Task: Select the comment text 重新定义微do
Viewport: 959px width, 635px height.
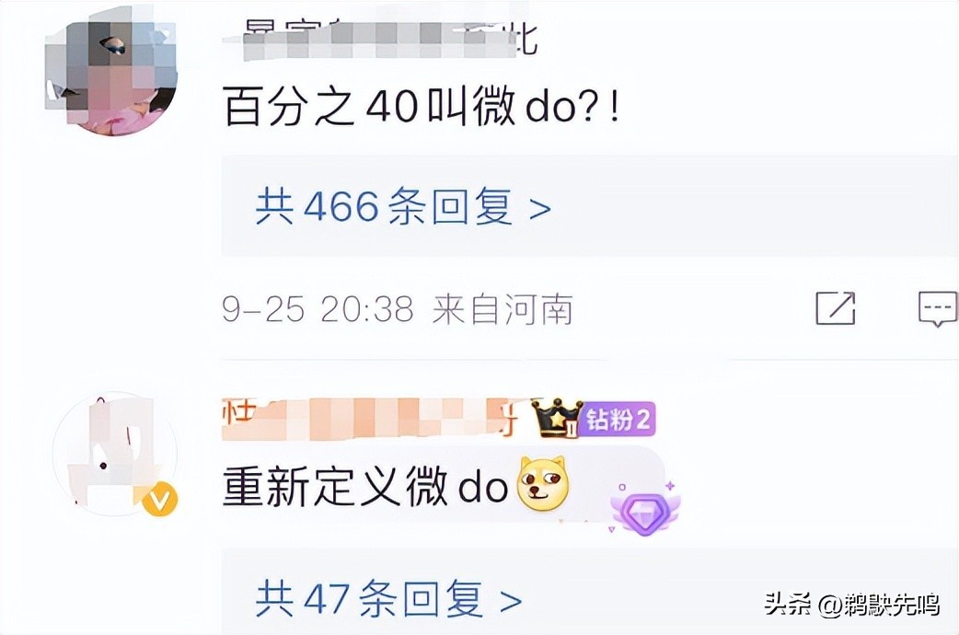Action: (x=365, y=486)
